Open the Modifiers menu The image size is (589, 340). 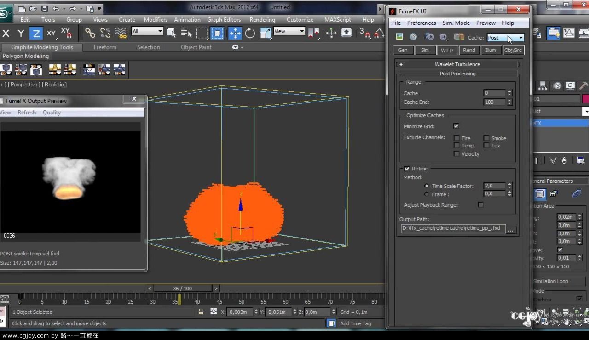(x=156, y=20)
